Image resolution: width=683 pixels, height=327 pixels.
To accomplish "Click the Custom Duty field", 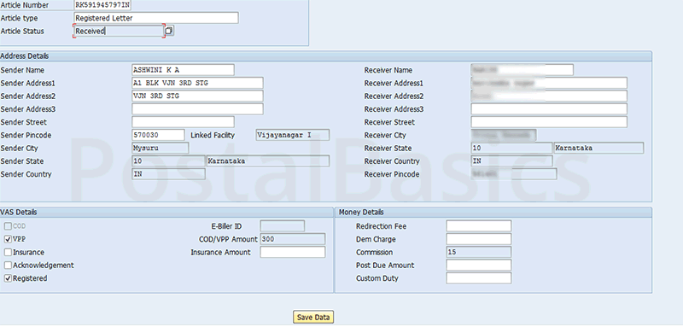I will pos(479,278).
